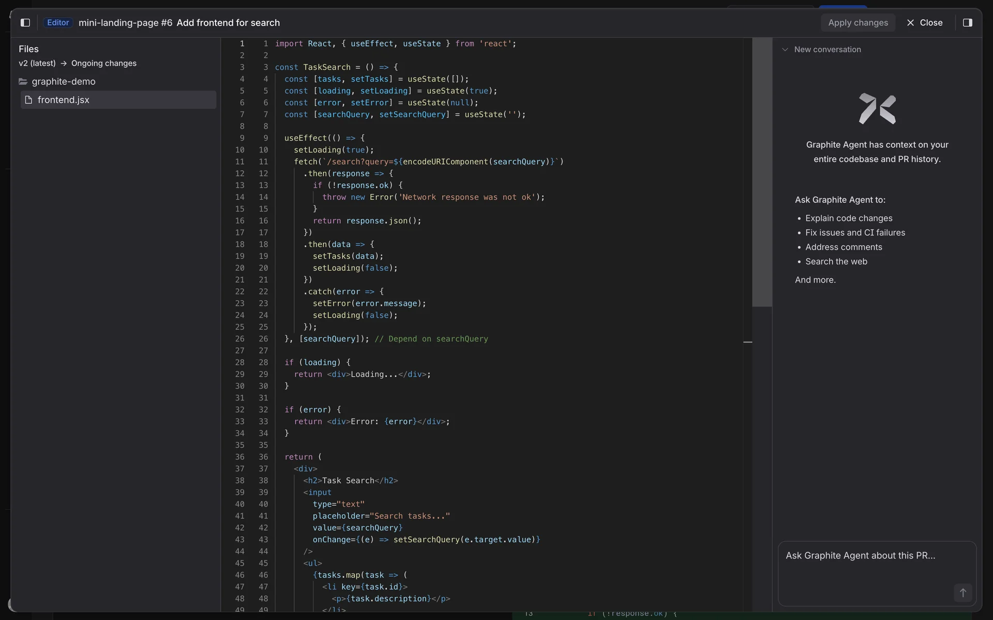
Task: Click the frontend.jsx file icon
Action: pyautogui.click(x=28, y=100)
